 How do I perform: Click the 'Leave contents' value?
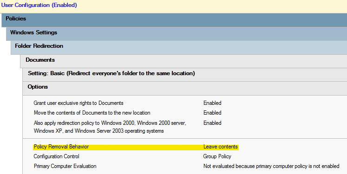(x=220, y=147)
